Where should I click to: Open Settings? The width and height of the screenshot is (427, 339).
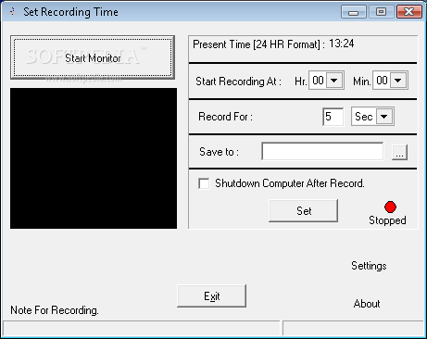point(369,266)
